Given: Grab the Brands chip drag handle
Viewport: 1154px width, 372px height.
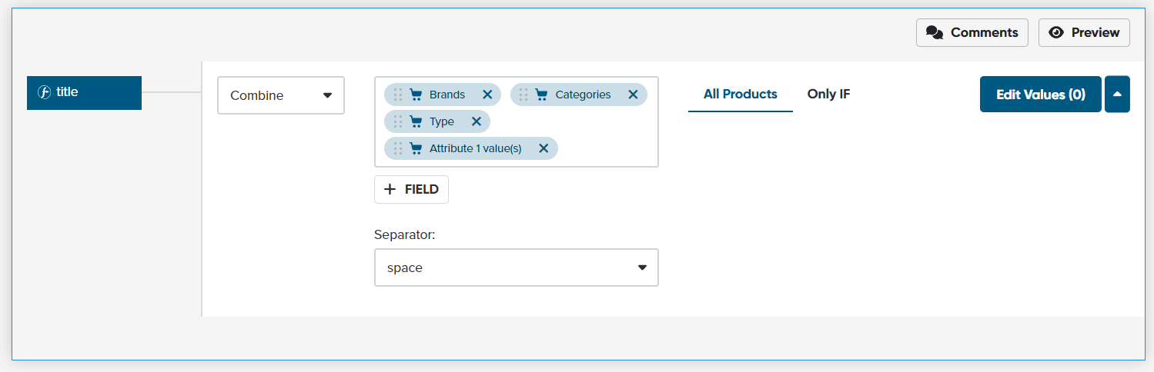Looking at the screenshot, I should tap(398, 95).
